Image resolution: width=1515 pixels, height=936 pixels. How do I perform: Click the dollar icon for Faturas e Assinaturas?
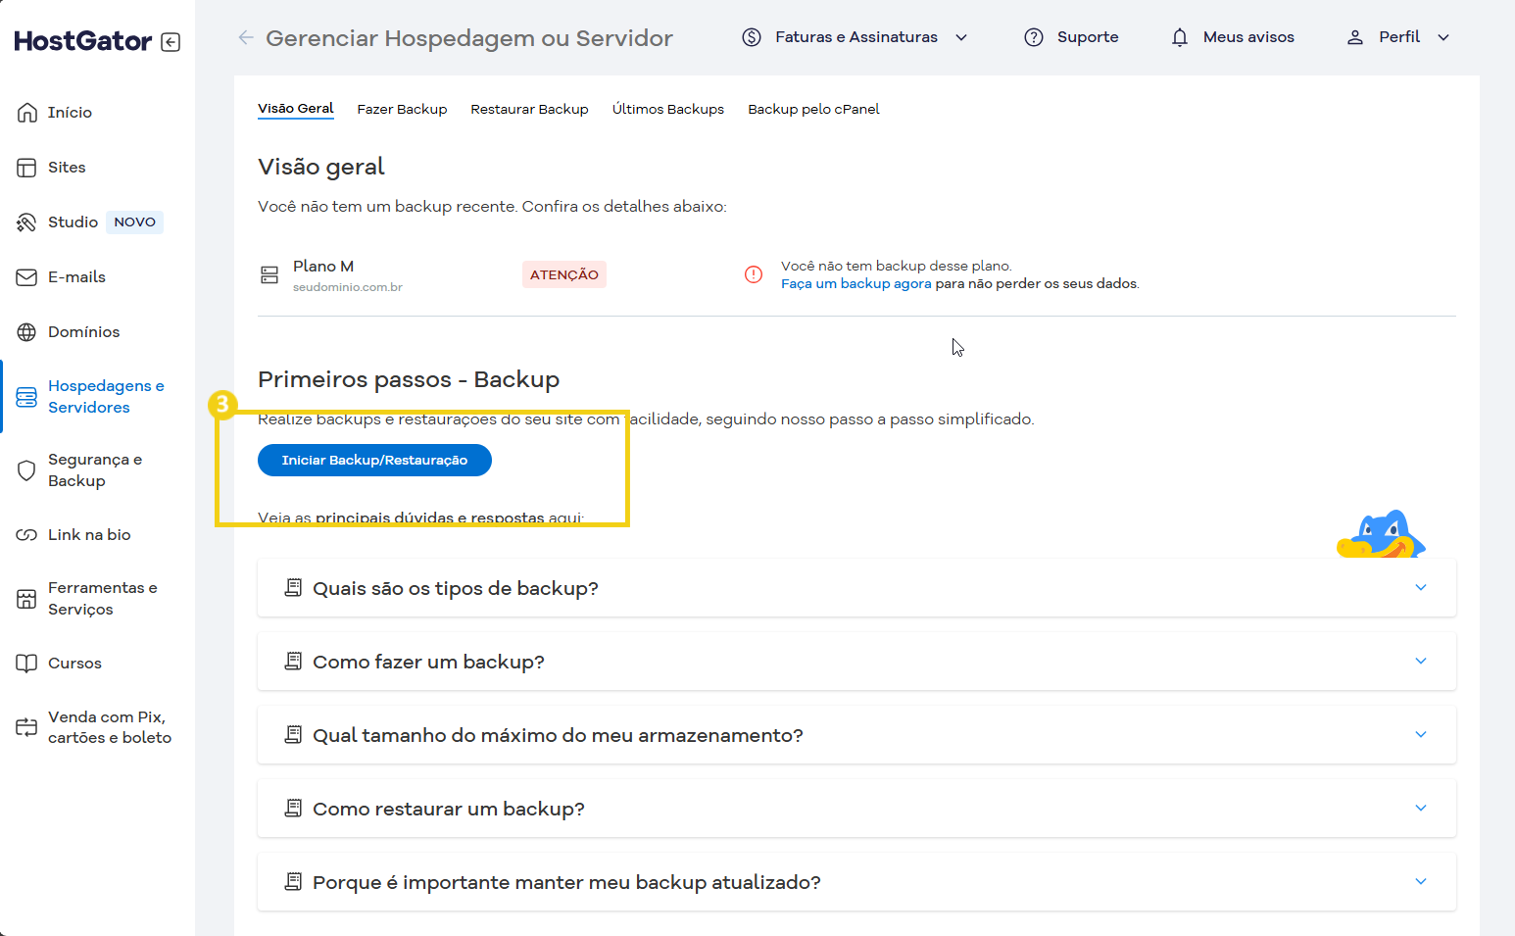pos(752,37)
